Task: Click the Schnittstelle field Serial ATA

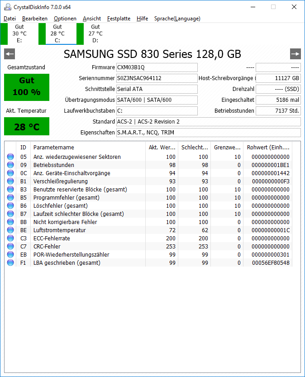Action: tap(157, 89)
